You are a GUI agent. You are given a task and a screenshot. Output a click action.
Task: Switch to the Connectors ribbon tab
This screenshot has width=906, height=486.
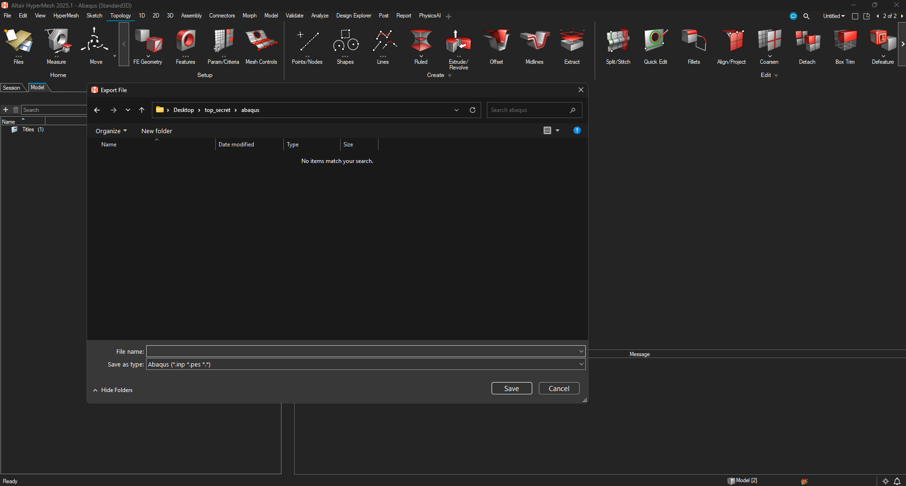222,16
